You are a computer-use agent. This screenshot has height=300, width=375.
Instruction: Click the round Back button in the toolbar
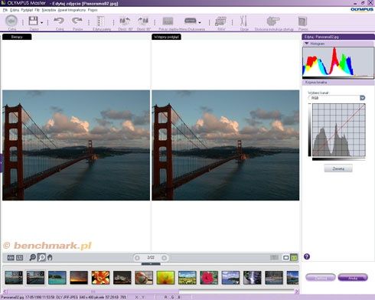11,21
